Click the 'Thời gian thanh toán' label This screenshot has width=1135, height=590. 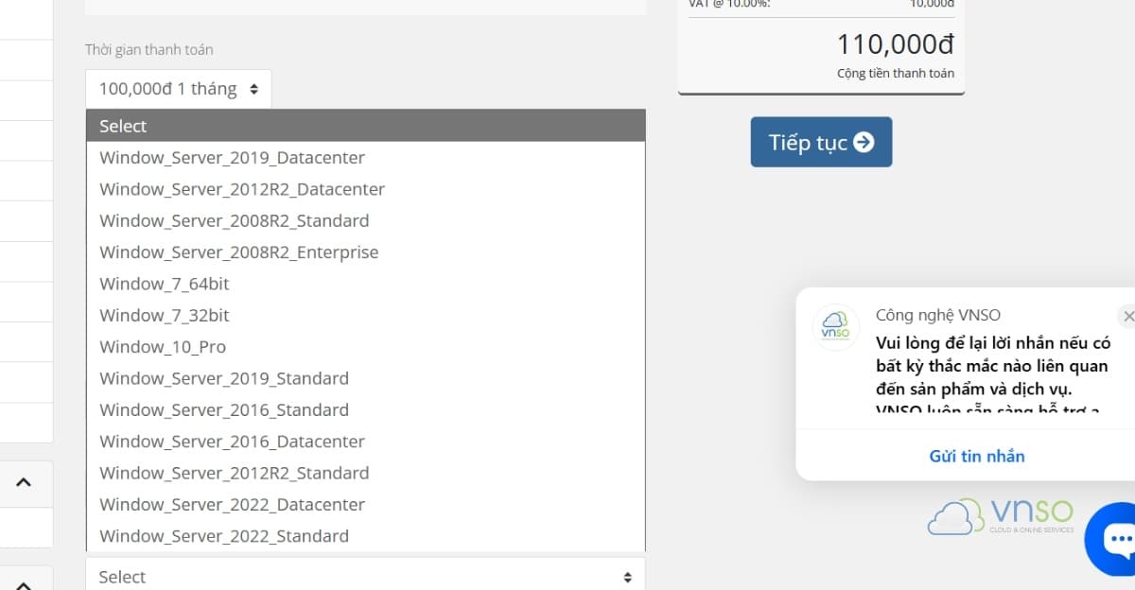point(148,50)
